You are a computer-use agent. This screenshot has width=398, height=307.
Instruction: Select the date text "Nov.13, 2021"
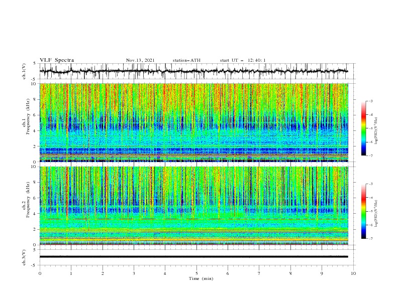pyautogui.click(x=140, y=60)
